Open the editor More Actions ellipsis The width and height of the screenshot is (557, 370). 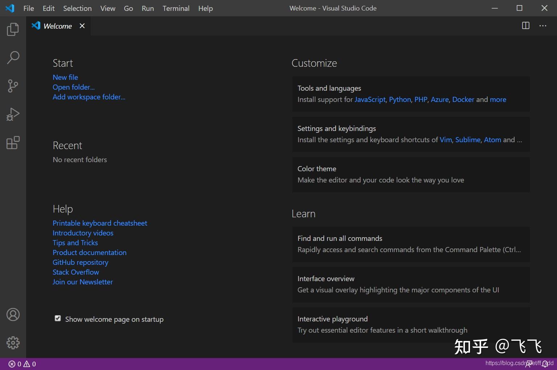point(543,26)
